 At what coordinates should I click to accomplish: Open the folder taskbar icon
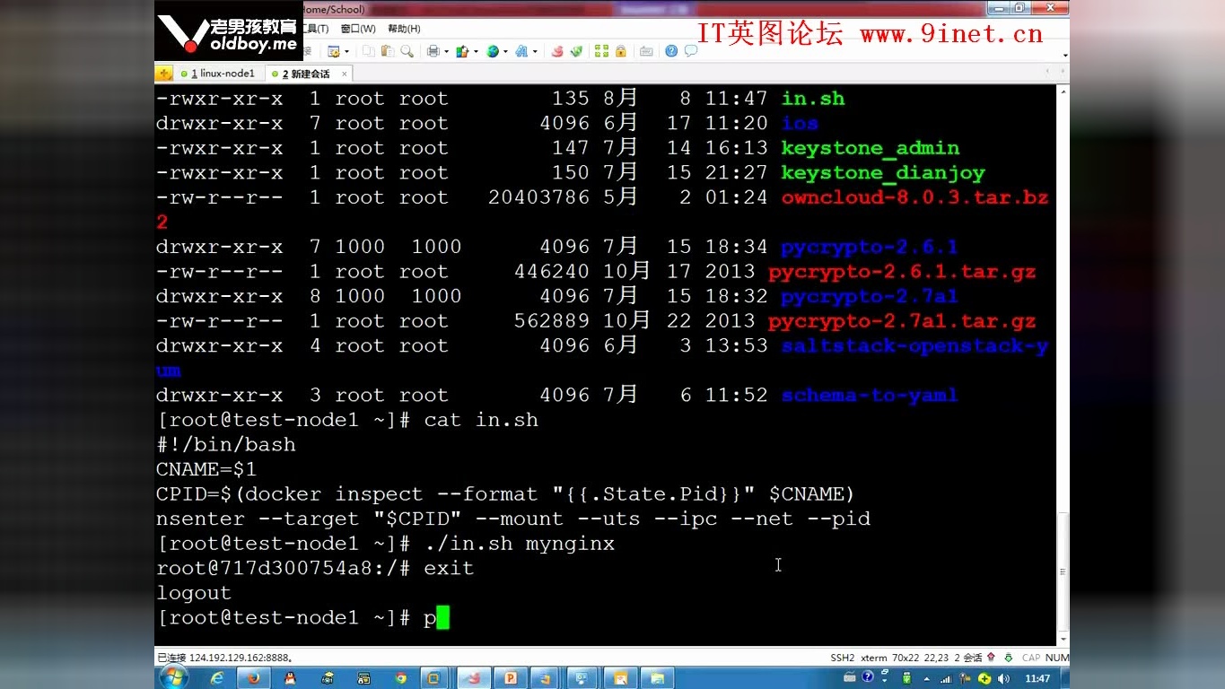click(x=657, y=678)
